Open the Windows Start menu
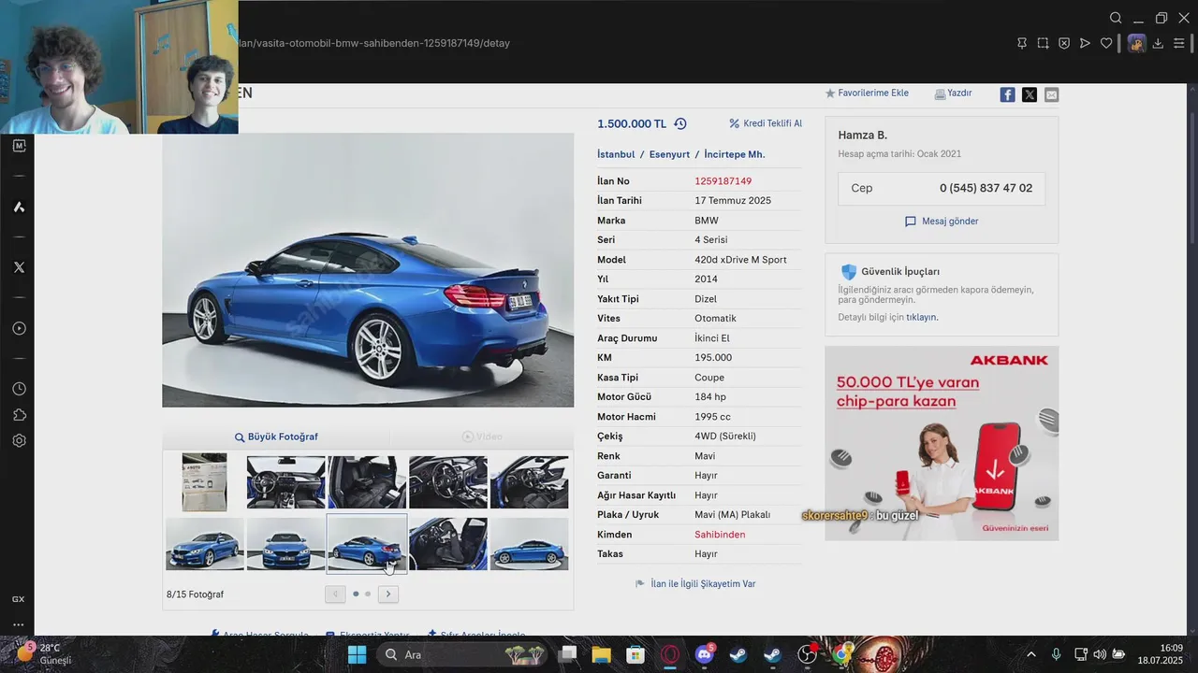Image resolution: width=1198 pixels, height=673 pixels. tap(357, 654)
